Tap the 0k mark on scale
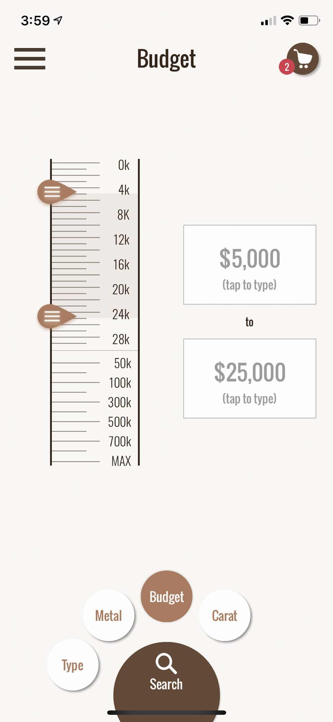Image resolution: width=333 pixels, height=722 pixels. 124,165
